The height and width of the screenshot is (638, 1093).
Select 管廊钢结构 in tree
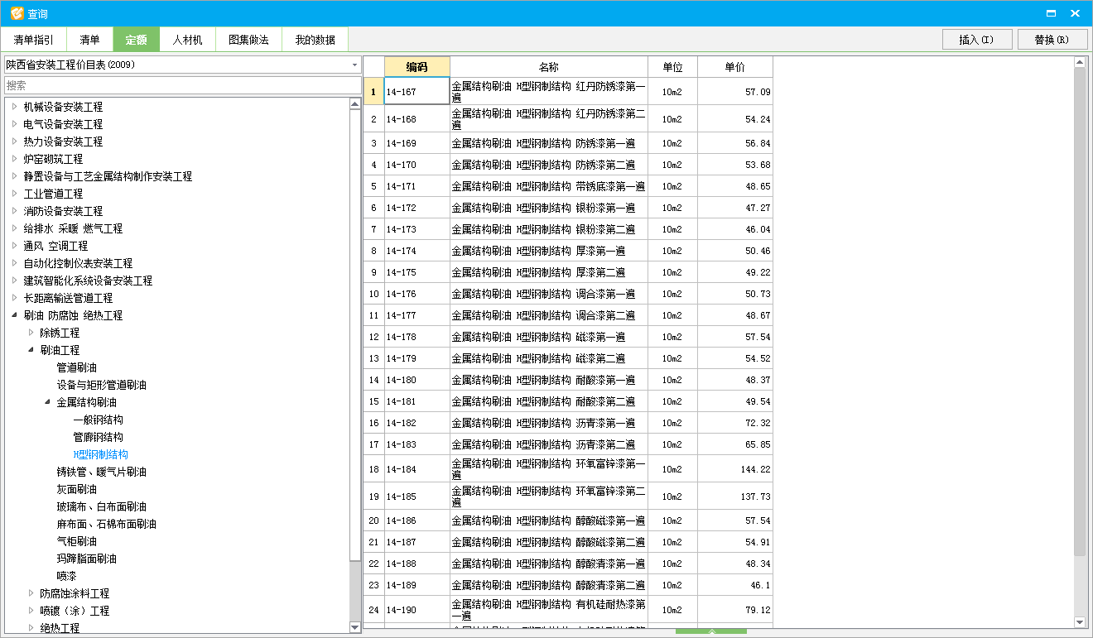tap(98, 437)
